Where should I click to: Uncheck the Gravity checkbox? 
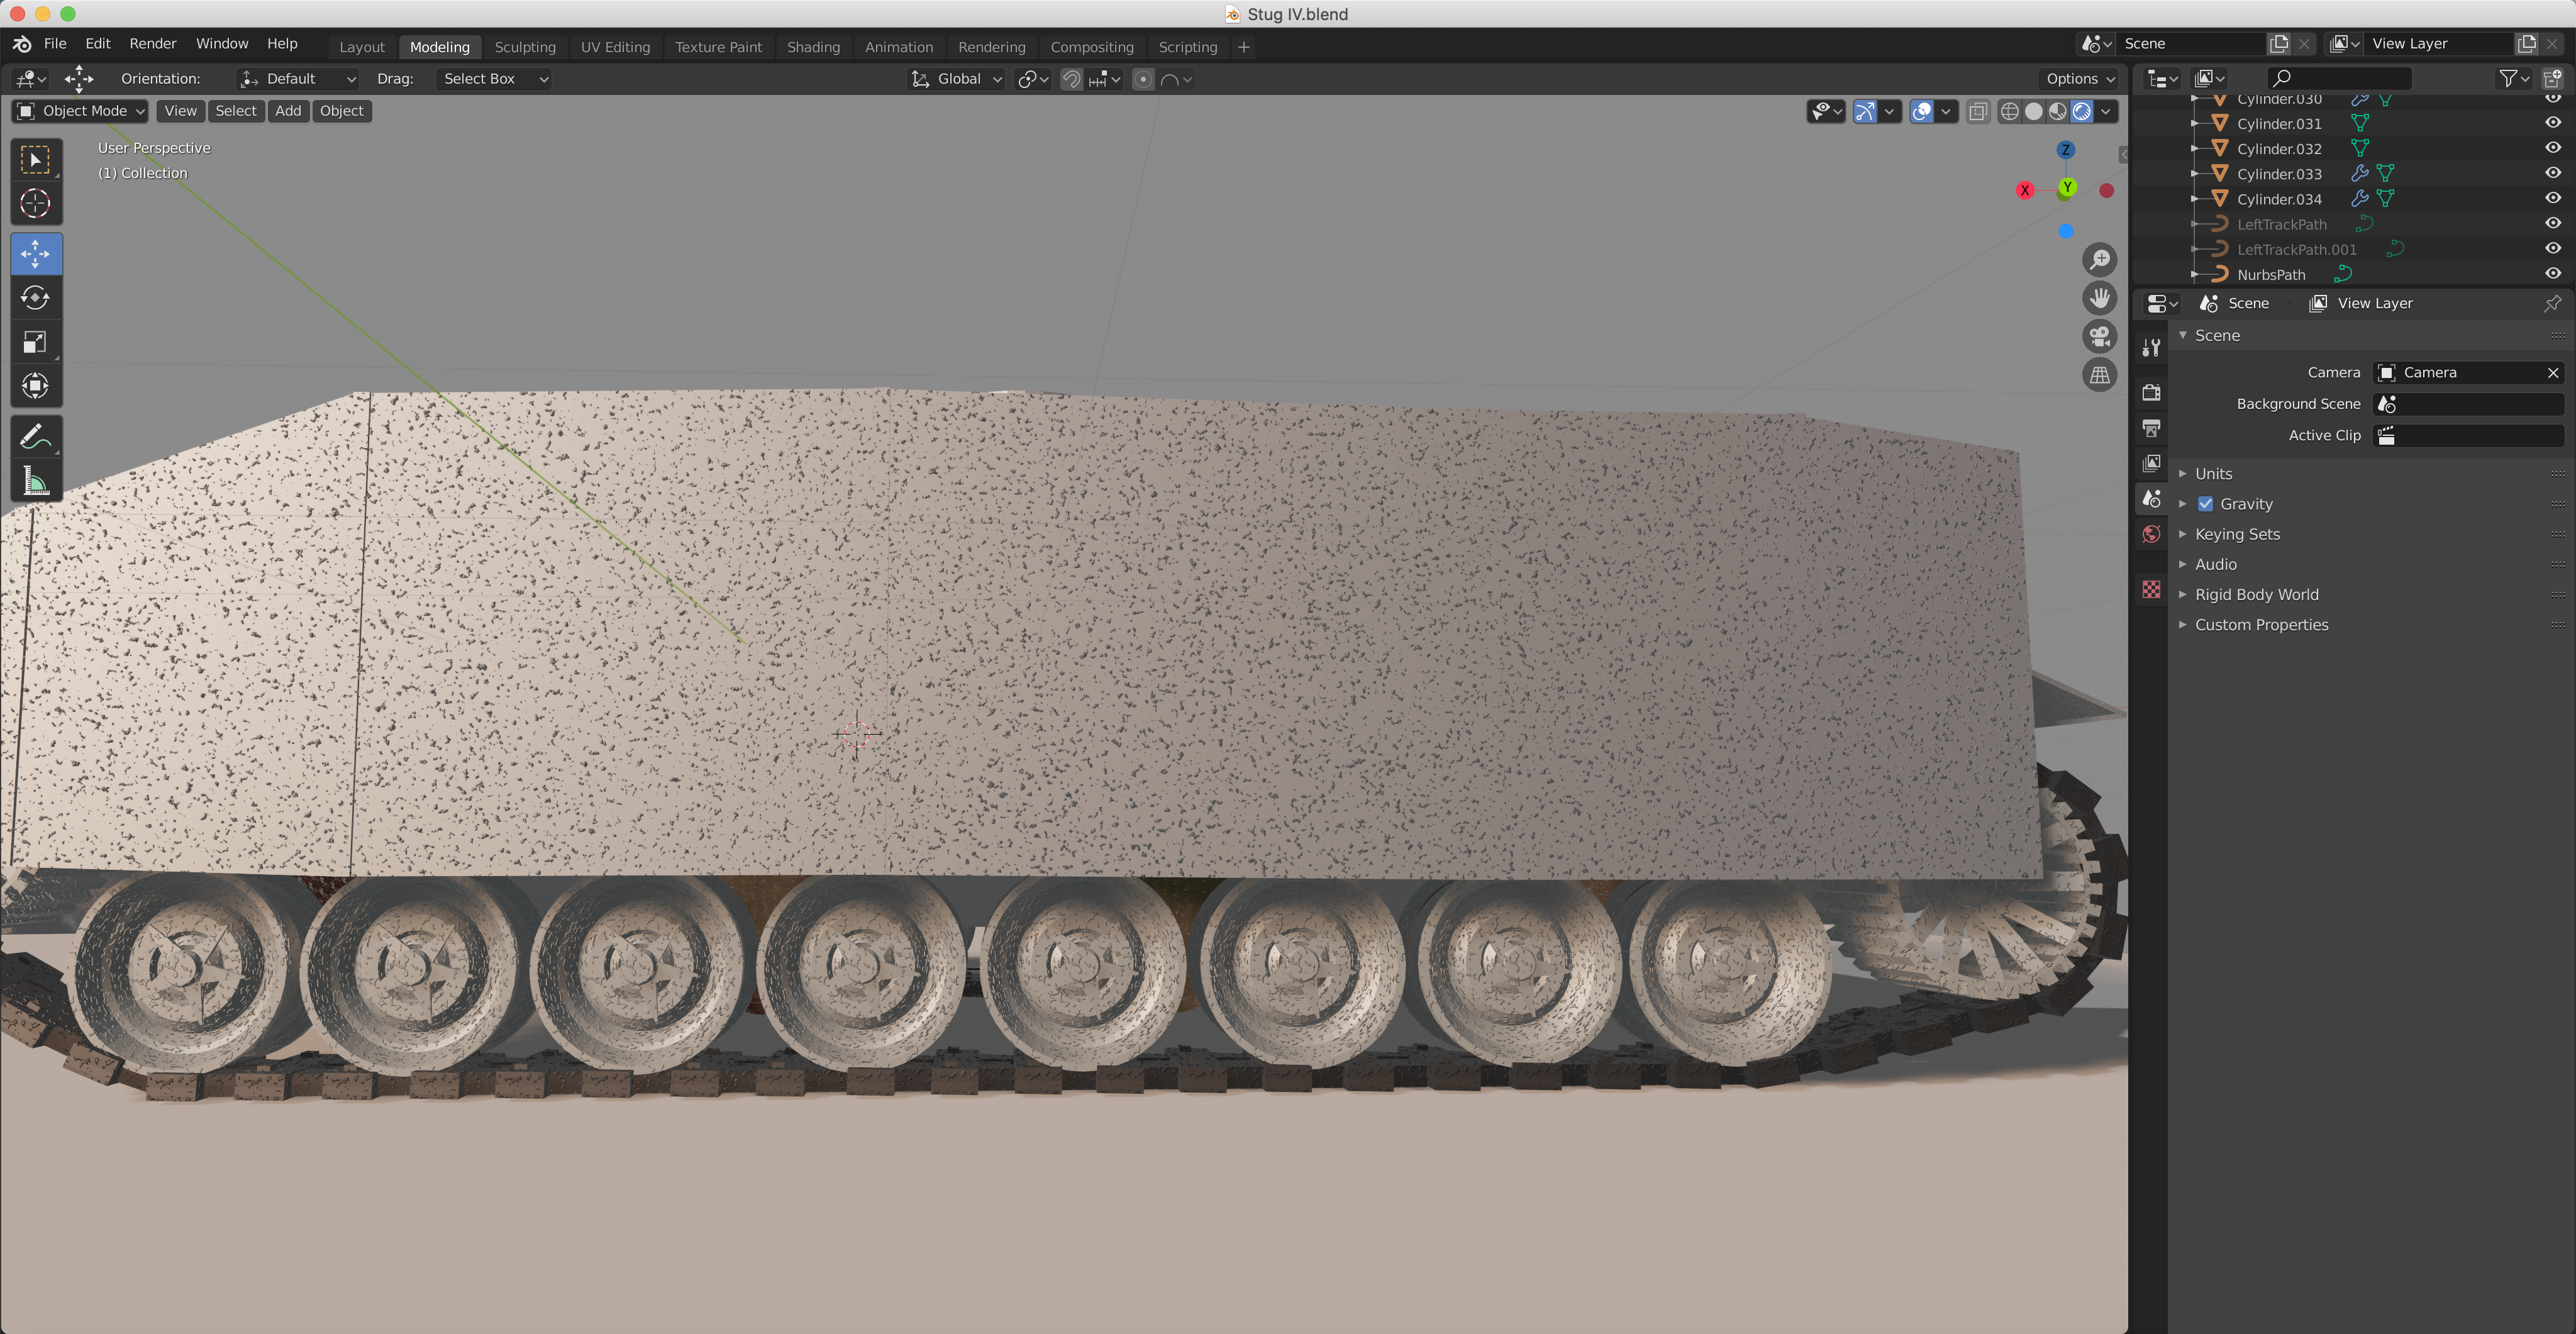coord(2206,503)
